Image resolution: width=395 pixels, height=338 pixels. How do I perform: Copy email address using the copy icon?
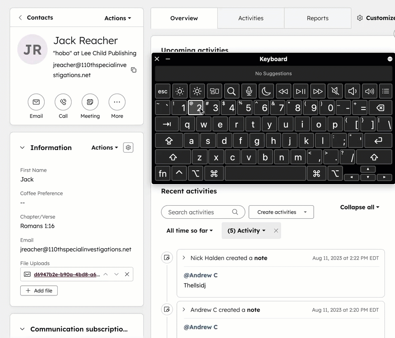[134, 70]
